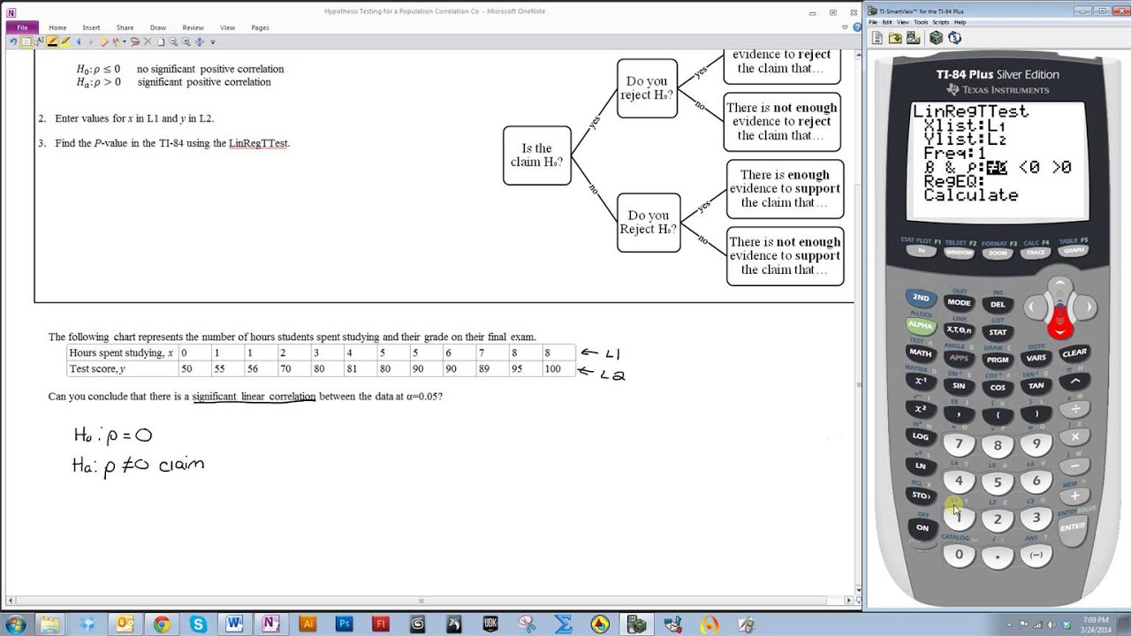Switch to the Draw ribbon tab
The height and width of the screenshot is (636, 1131).
pos(158,27)
